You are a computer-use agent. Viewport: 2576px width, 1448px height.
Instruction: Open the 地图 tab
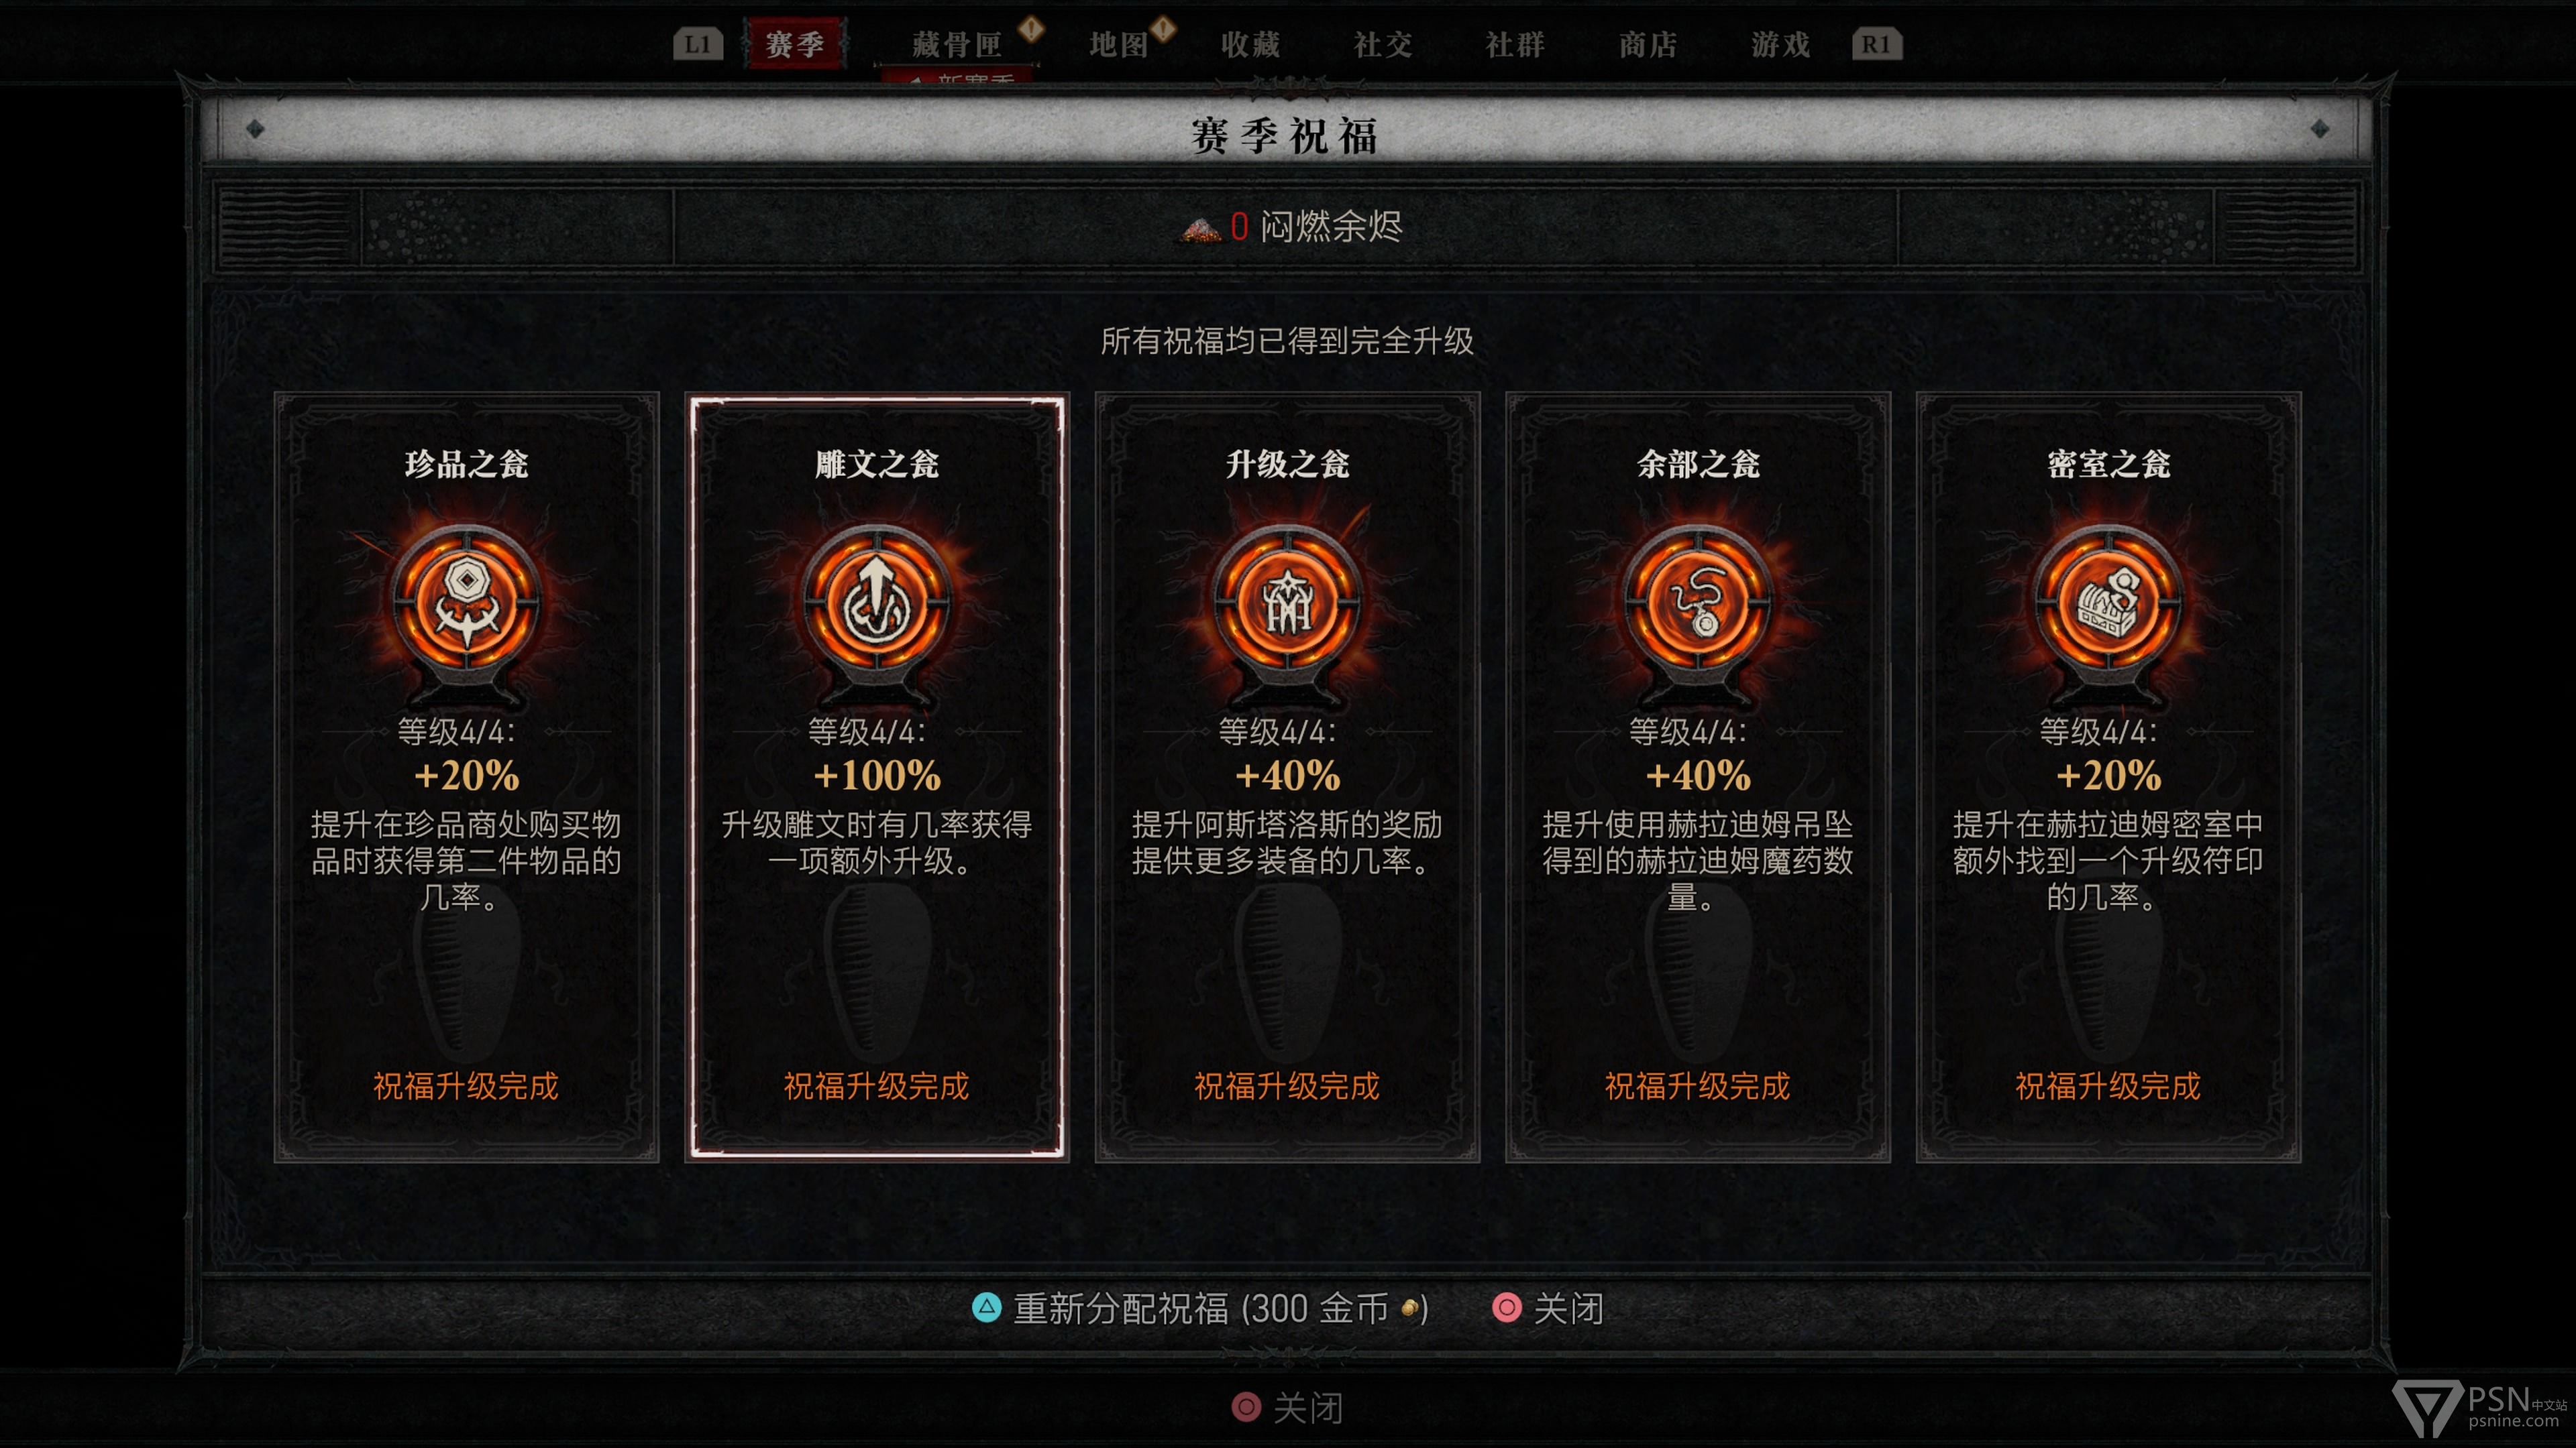(1118, 44)
